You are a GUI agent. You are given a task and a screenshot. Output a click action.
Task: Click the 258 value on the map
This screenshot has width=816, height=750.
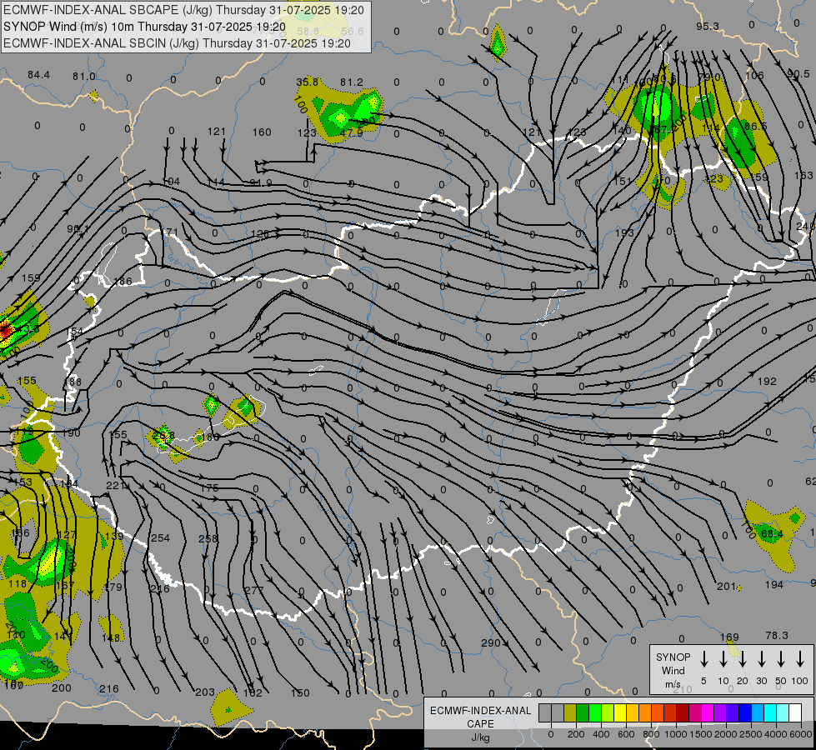coord(208,538)
